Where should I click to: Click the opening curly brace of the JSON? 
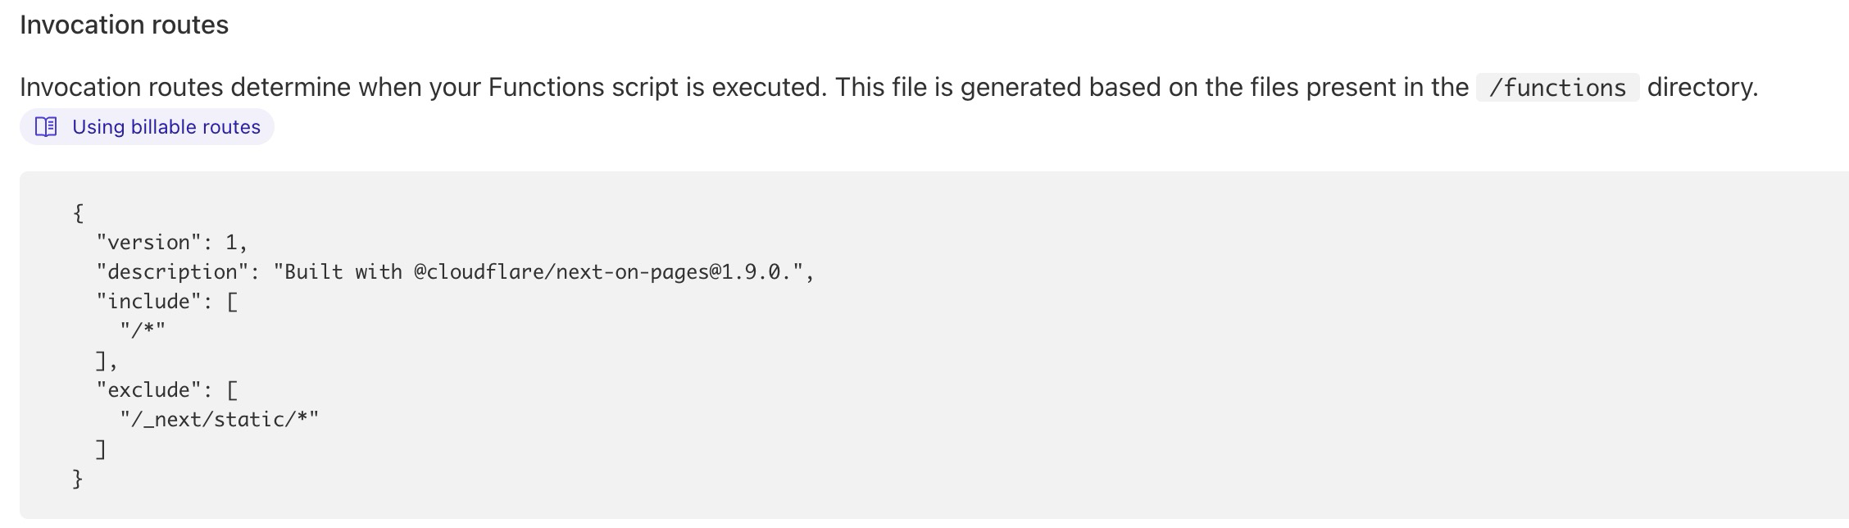coord(78,213)
